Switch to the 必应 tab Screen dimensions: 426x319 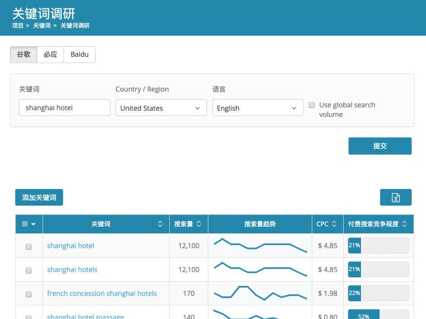coord(50,54)
